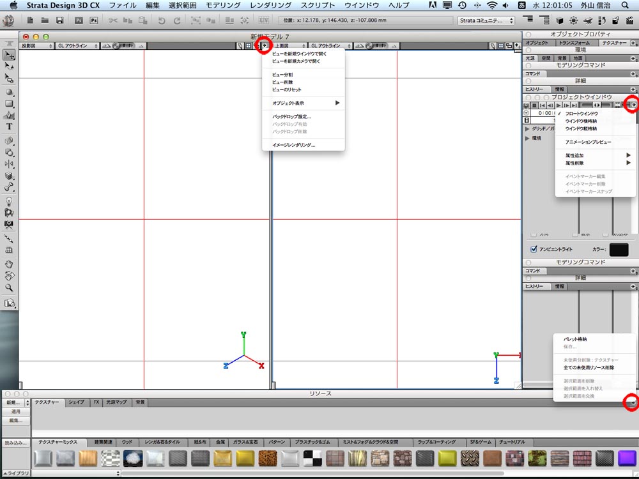Viewport: 639px width, 479px height.
Task: Open the 上面図 view dropdown
Action: point(289,46)
